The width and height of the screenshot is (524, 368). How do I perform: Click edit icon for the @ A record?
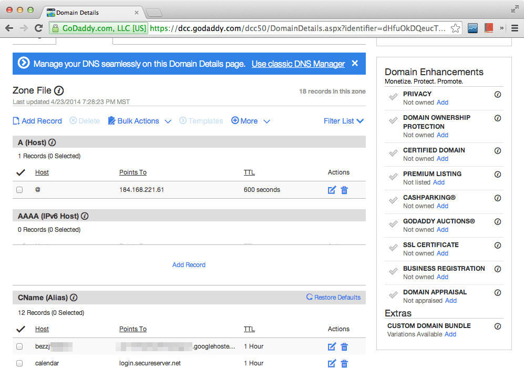(332, 190)
